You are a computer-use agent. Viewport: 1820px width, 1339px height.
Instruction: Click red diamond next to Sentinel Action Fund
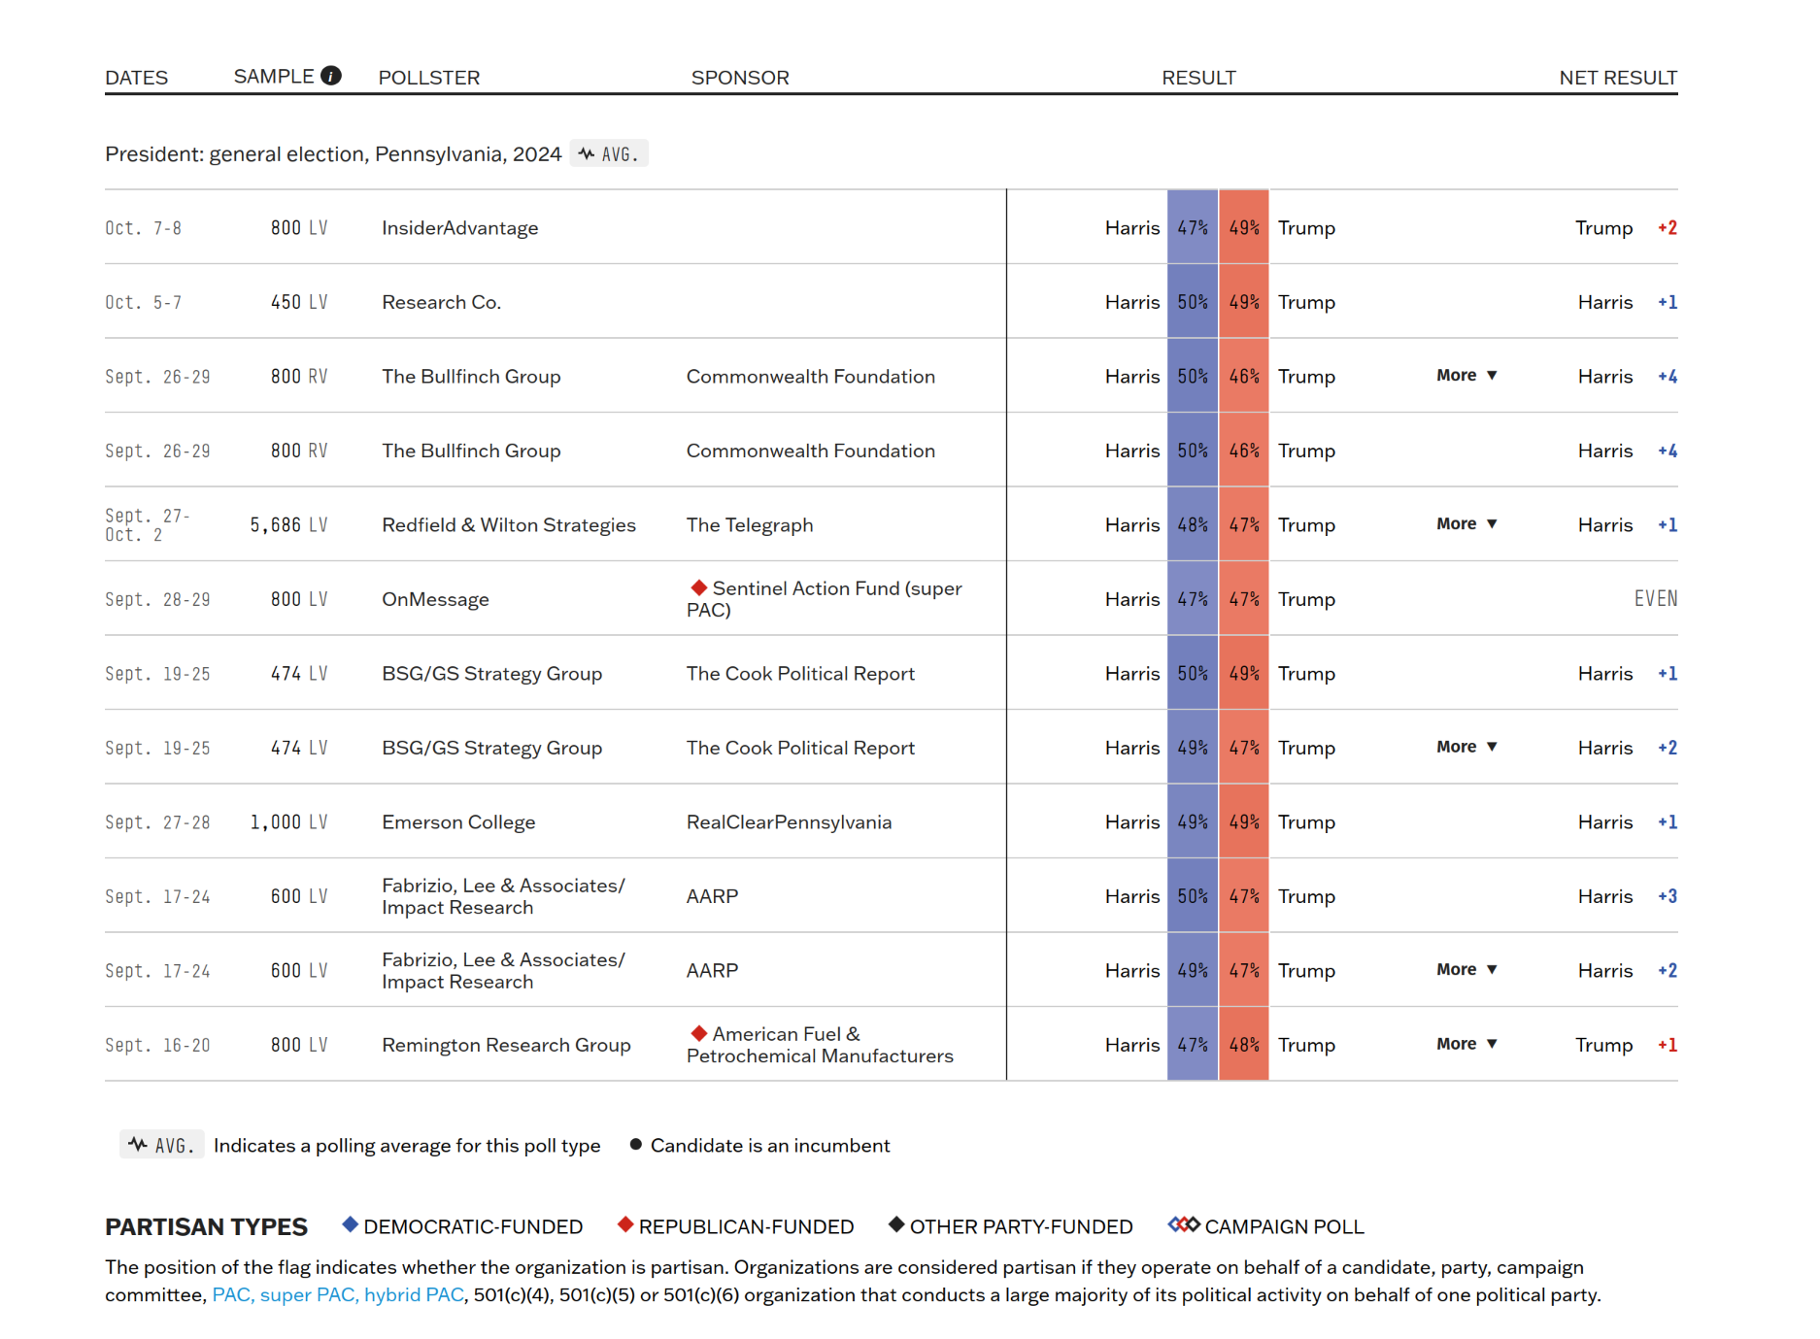pyautogui.click(x=698, y=587)
